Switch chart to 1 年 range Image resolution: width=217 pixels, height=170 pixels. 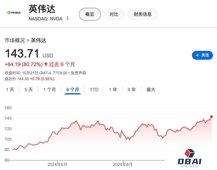coord(113,90)
